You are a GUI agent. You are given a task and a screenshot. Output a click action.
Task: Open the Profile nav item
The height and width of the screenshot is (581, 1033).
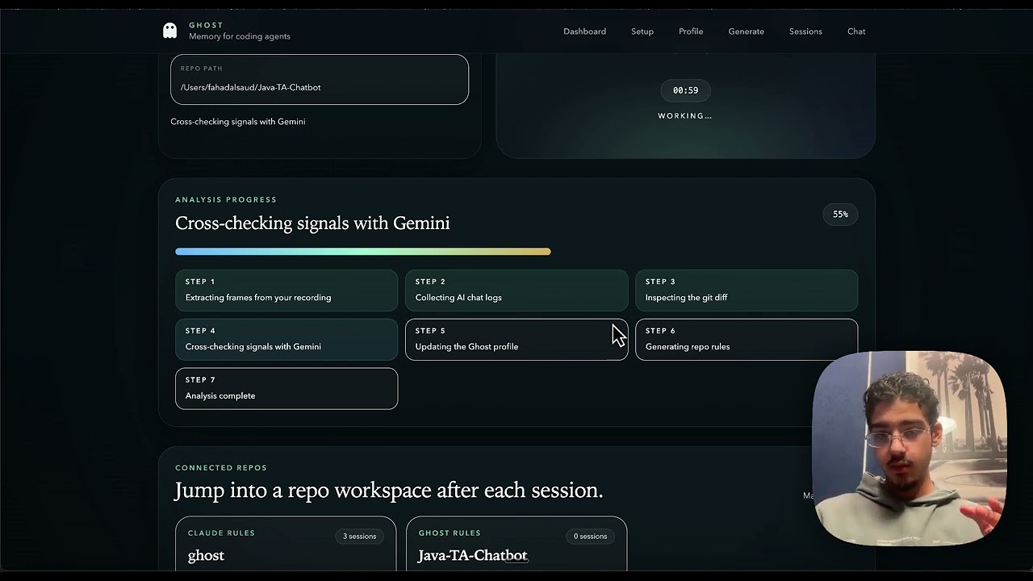click(x=691, y=31)
